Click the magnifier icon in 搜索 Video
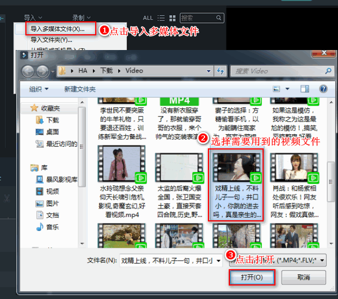 click(x=328, y=71)
